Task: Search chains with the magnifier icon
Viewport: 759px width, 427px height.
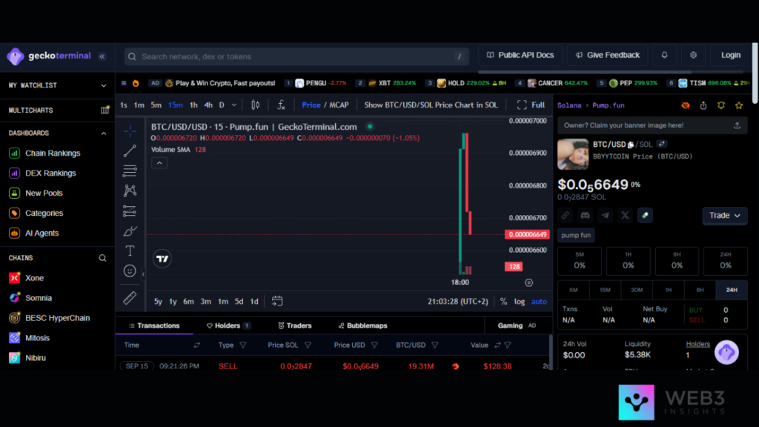Action: click(102, 258)
